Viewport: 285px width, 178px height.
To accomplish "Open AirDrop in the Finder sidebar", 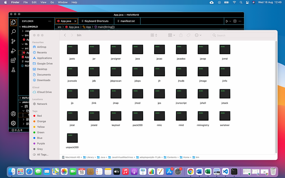I will 42,47.
